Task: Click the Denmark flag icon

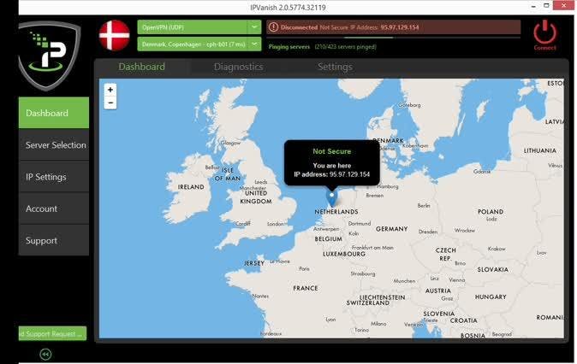Action: [x=115, y=35]
